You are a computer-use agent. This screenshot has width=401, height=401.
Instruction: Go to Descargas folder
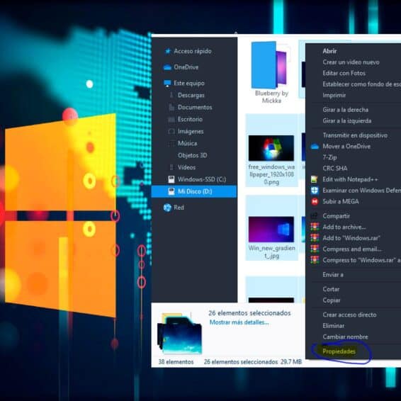(191, 95)
